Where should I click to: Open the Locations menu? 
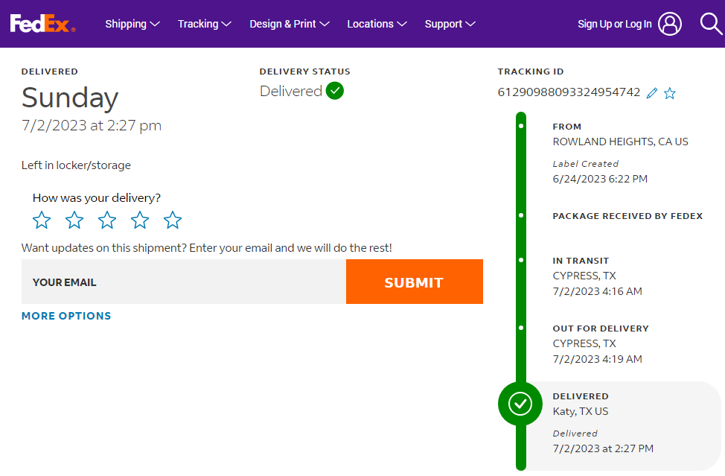(377, 24)
